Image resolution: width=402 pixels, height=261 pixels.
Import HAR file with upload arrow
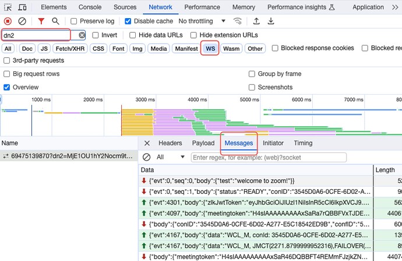click(256, 21)
